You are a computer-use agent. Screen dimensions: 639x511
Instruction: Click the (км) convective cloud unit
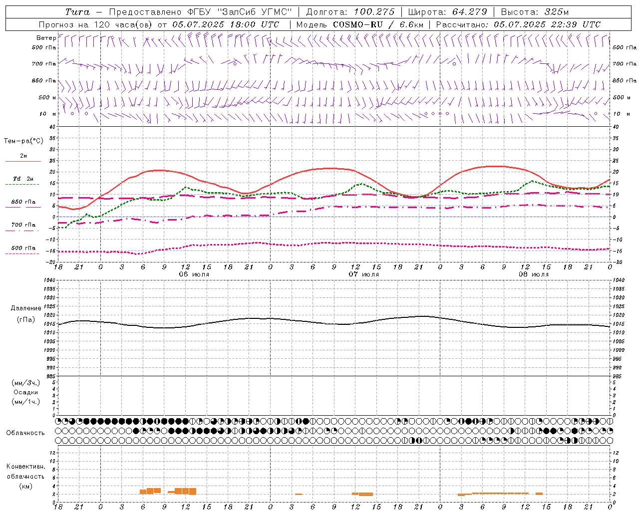pos(26,486)
